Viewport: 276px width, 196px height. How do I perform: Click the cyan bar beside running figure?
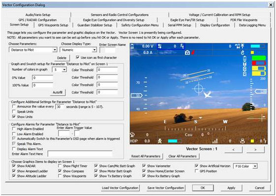(175, 141)
